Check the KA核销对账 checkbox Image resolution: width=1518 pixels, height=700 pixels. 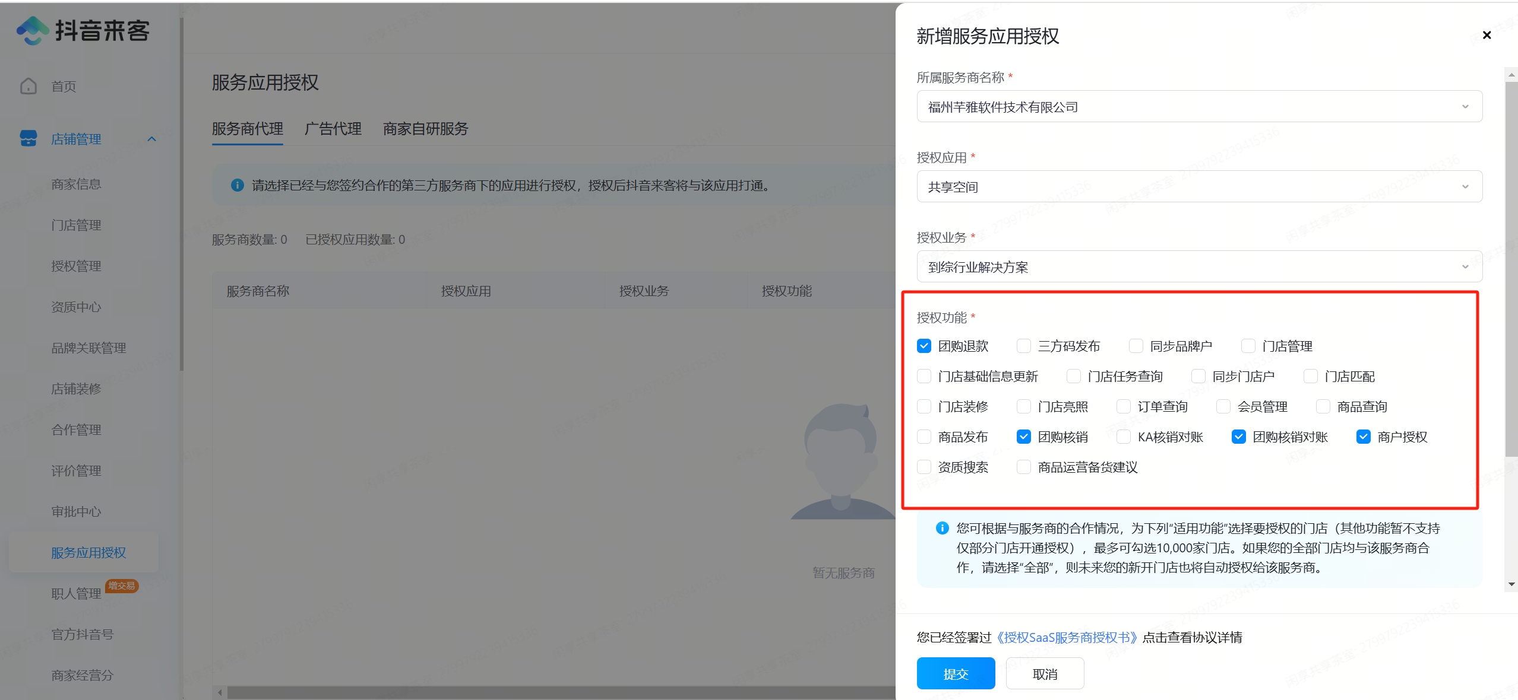click(x=1124, y=437)
